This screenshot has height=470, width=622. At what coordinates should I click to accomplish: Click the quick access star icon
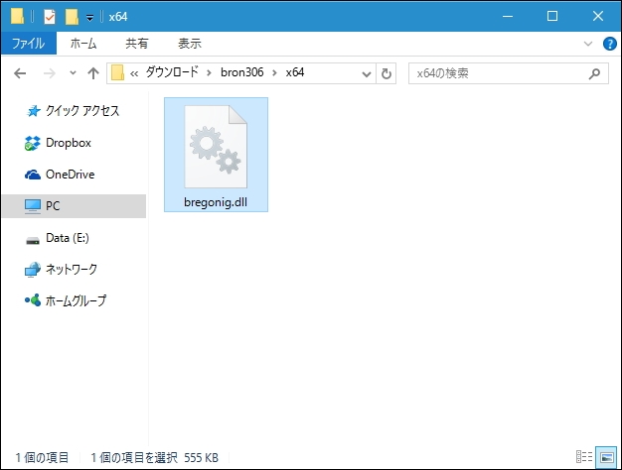click(x=33, y=111)
